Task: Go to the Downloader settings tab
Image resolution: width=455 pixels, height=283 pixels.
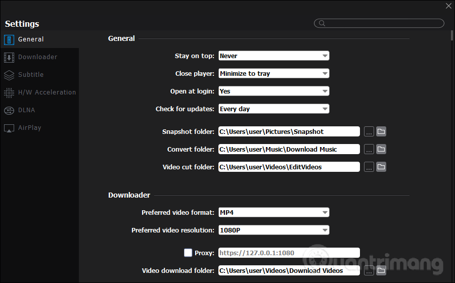Action: 39,57
